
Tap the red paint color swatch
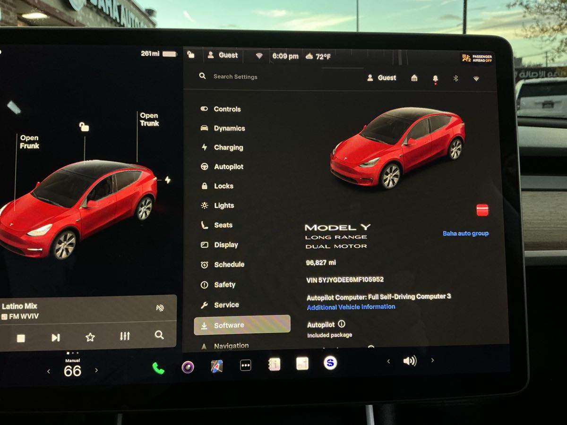click(482, 210)
